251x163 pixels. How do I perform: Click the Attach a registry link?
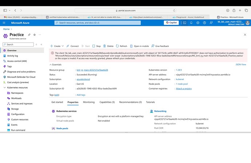point(184,88)
